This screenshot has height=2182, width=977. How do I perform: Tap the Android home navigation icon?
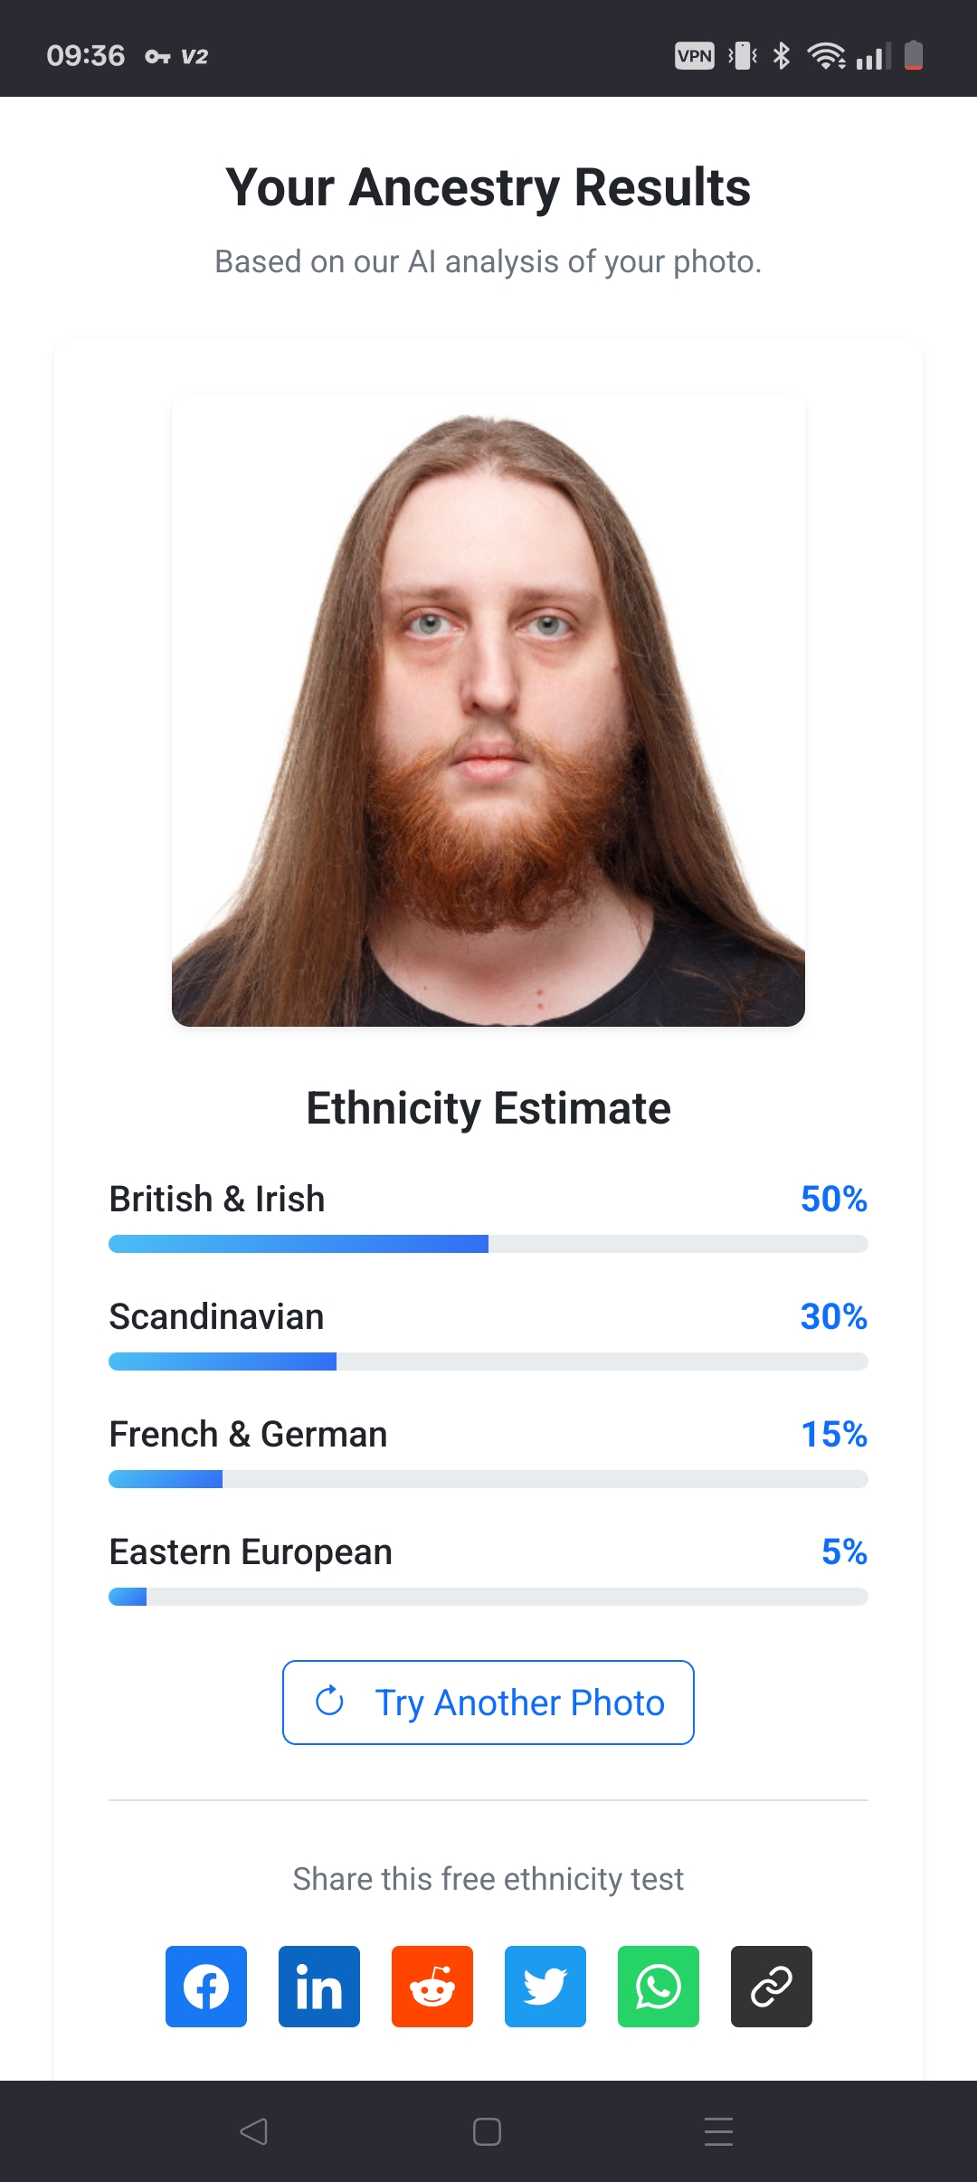pyautogui.click(x=487, y=2131)
